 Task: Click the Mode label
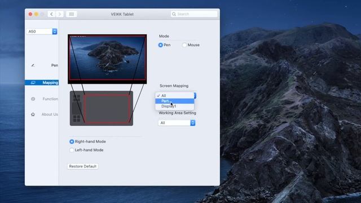(164, 36)
